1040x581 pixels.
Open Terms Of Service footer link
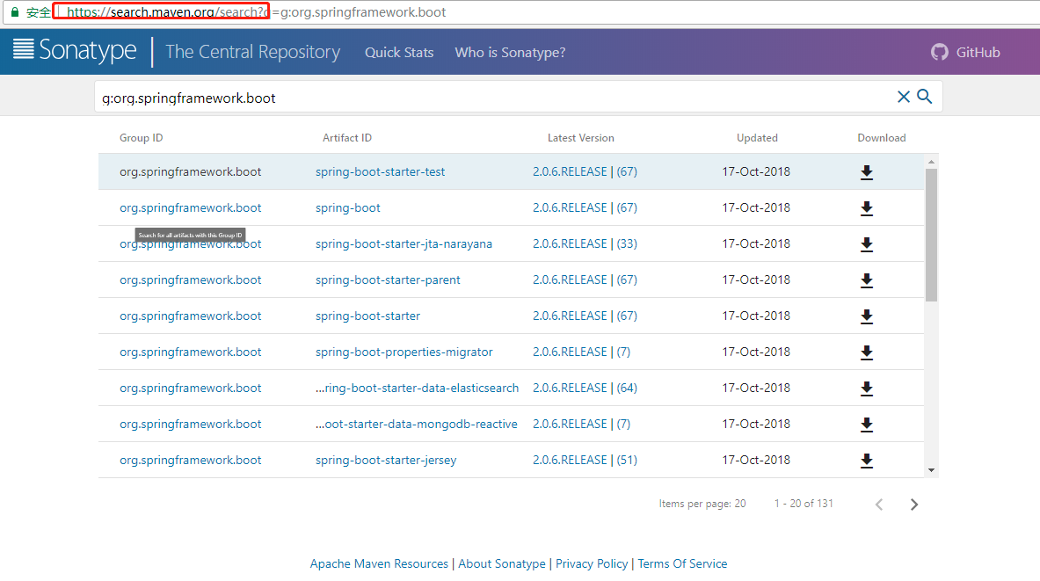point(682,563)
